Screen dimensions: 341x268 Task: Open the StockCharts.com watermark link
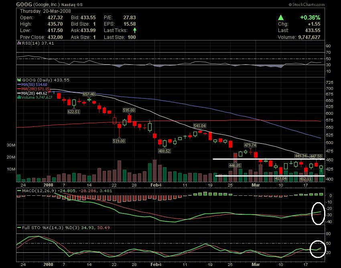coord(306,4)
